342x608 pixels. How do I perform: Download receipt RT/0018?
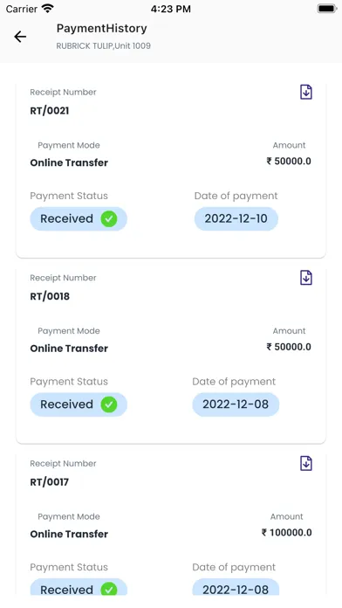[x=306, y=278]
